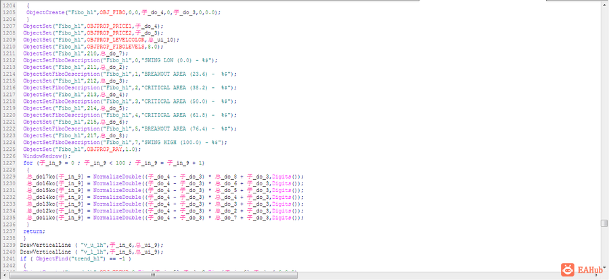Click the _do13ko array assignment line

[165, 204]
